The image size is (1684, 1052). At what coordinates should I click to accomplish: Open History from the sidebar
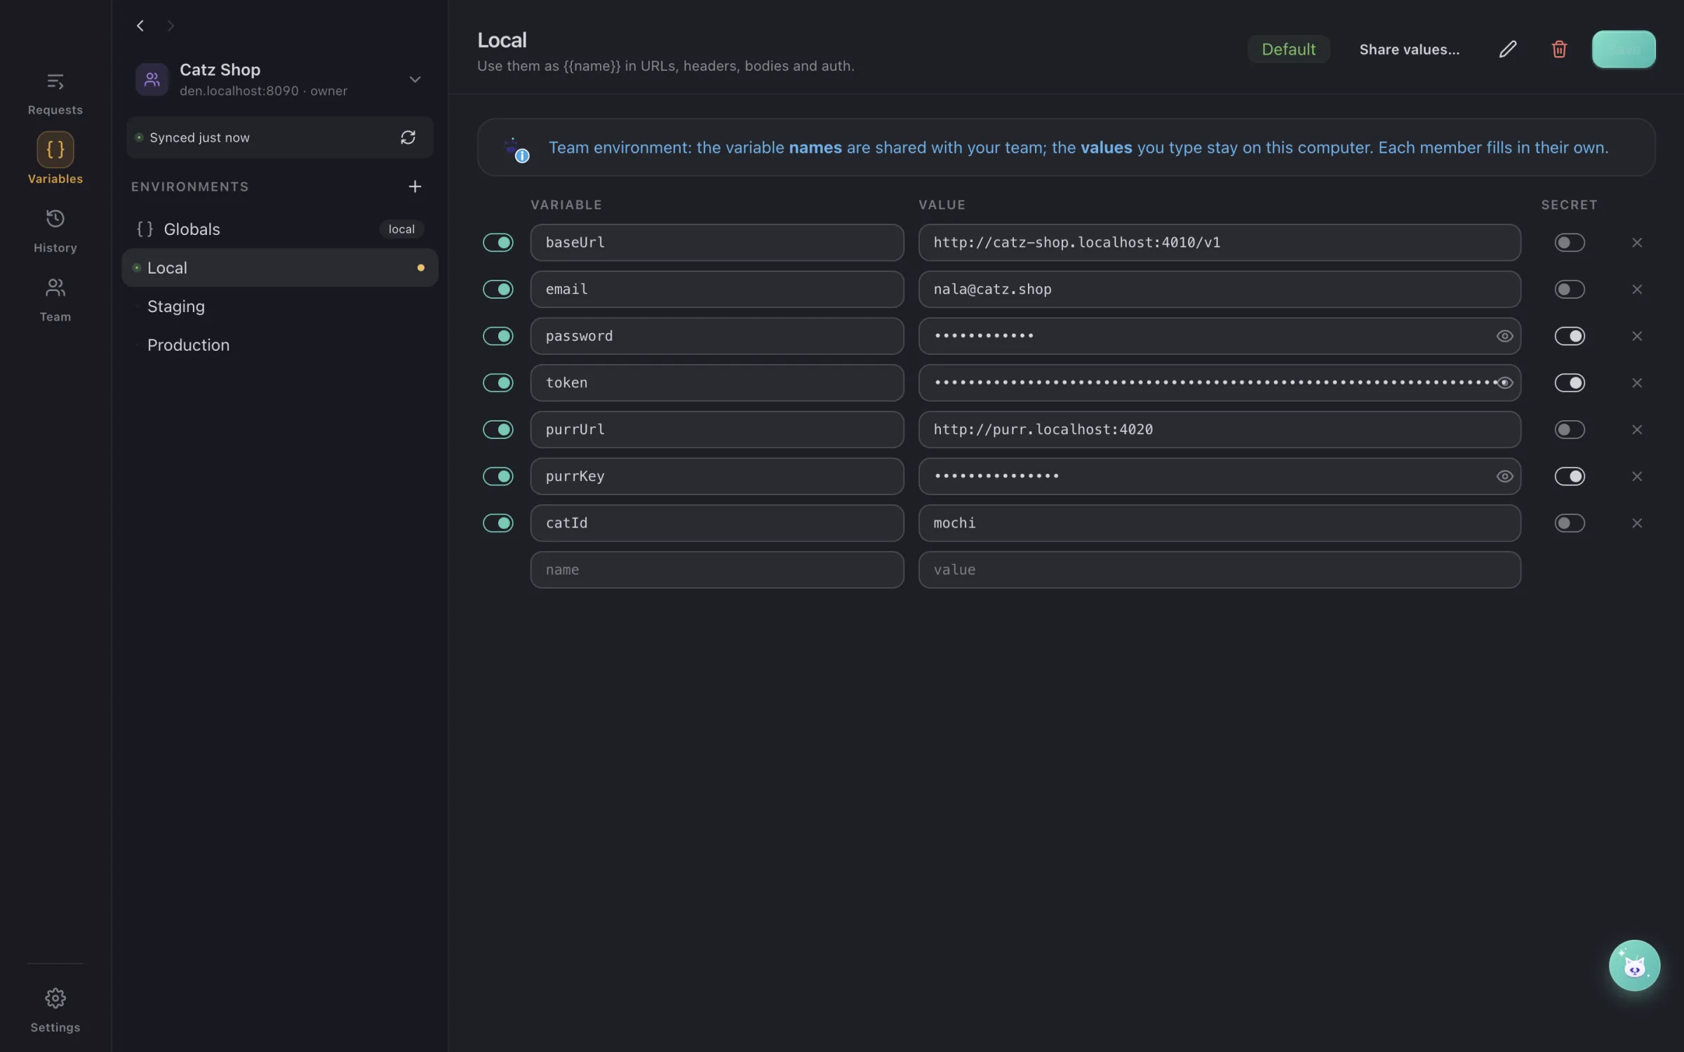coord(55,231)
